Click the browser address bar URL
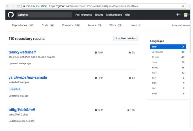193x131 pixels. click(x=93, y=6)
